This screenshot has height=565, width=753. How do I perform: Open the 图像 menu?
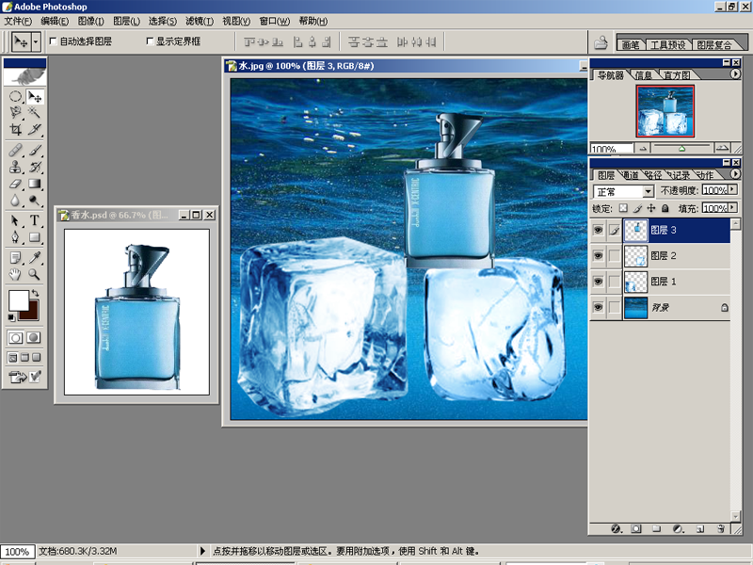tap(90, 21)
